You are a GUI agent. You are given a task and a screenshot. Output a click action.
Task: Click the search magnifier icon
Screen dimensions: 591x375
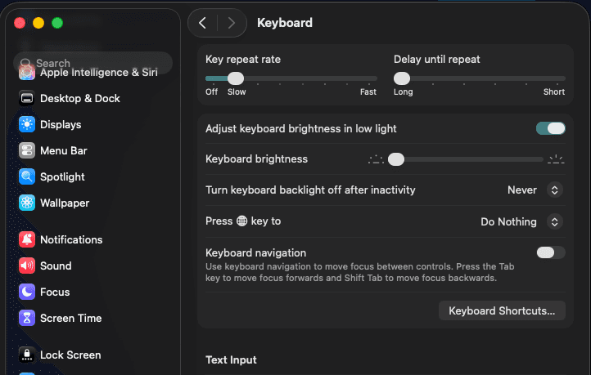[x=25, y=63]
